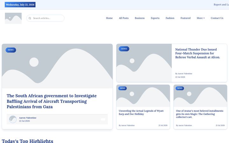Click the search magnifier icon
Screen dimensions: 229x143
tap(30, 18)
